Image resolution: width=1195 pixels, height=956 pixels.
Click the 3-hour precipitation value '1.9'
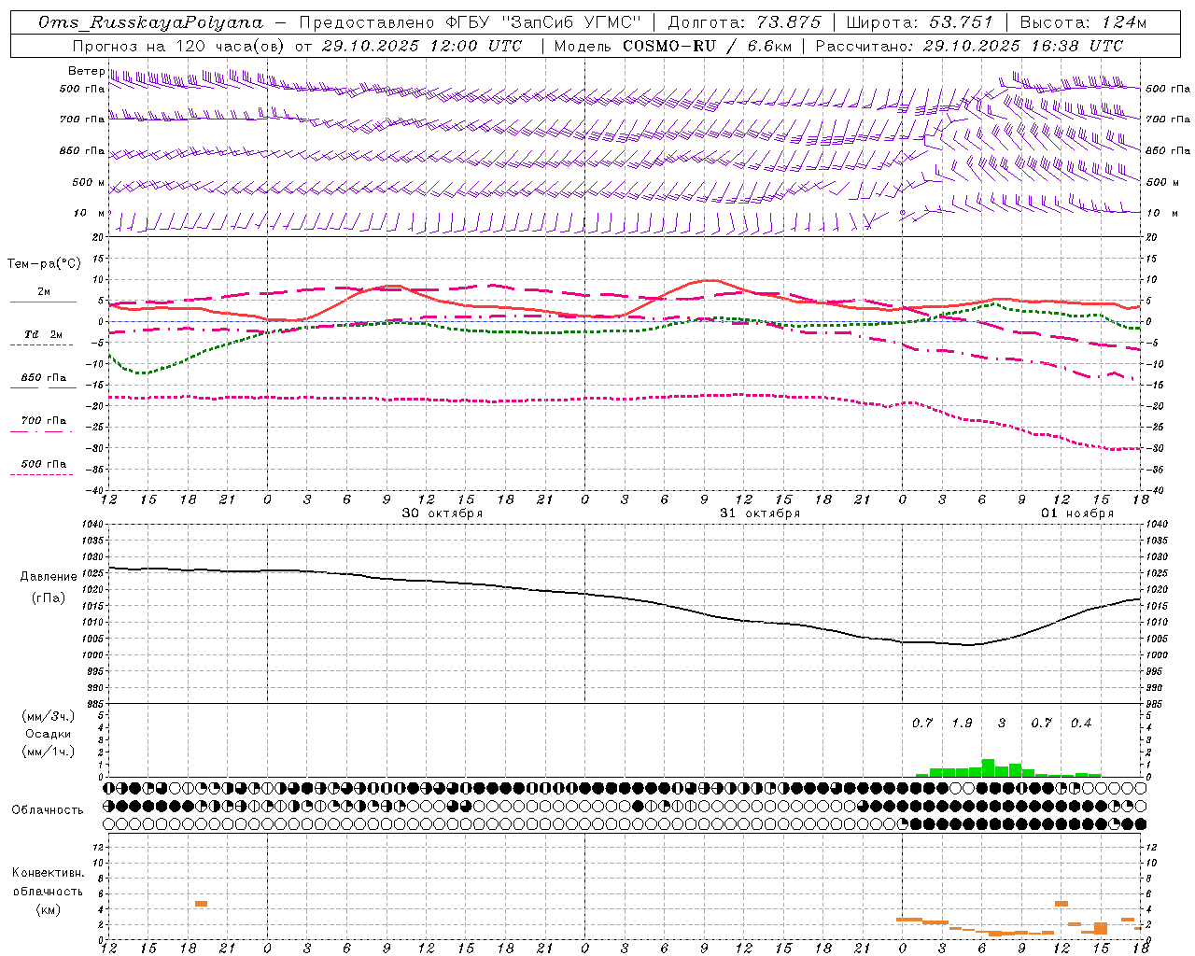(962, 724)
